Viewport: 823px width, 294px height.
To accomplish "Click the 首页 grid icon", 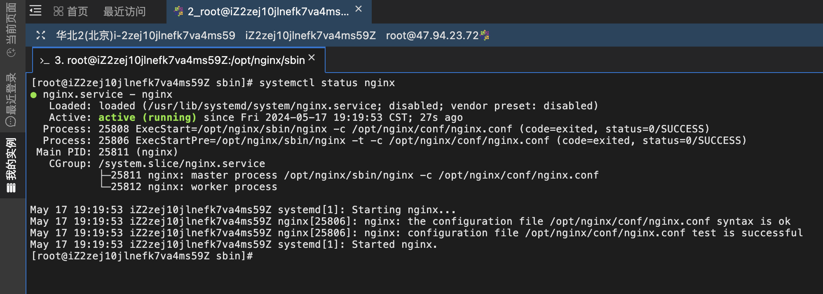I will click(58, 12).
